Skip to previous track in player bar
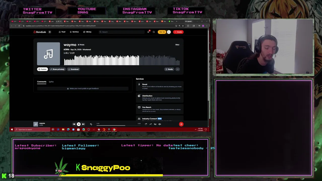The image size is (322, 181). (74, 124)
